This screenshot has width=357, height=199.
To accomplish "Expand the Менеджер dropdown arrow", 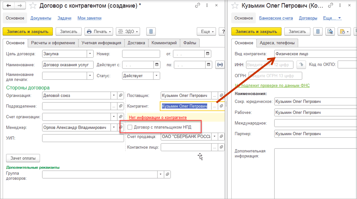I will coord(114,127).
